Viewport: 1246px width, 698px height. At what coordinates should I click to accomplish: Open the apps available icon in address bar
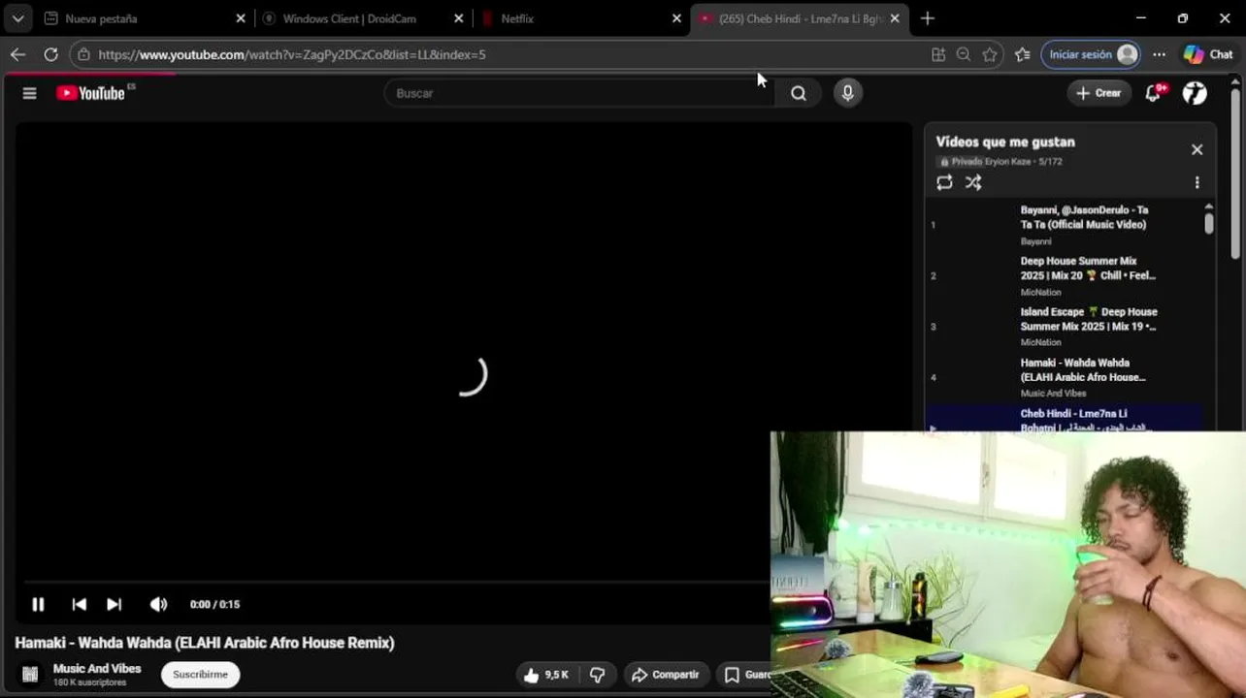pos(937,55)
